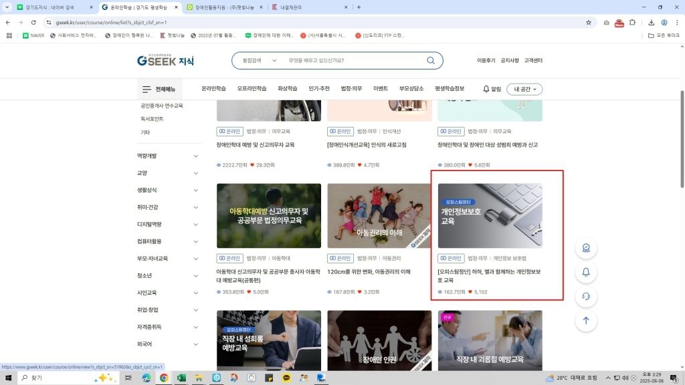Click the floating certificate badge icon
Viewport: 685px width, 385px height.
pos(586,248)
